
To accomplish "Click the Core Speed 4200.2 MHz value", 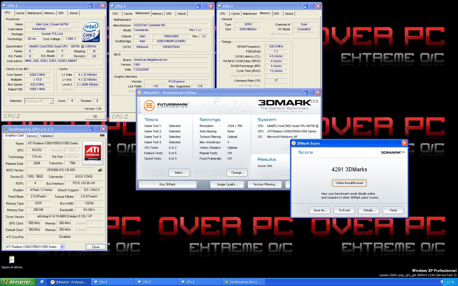I will 38,75.
